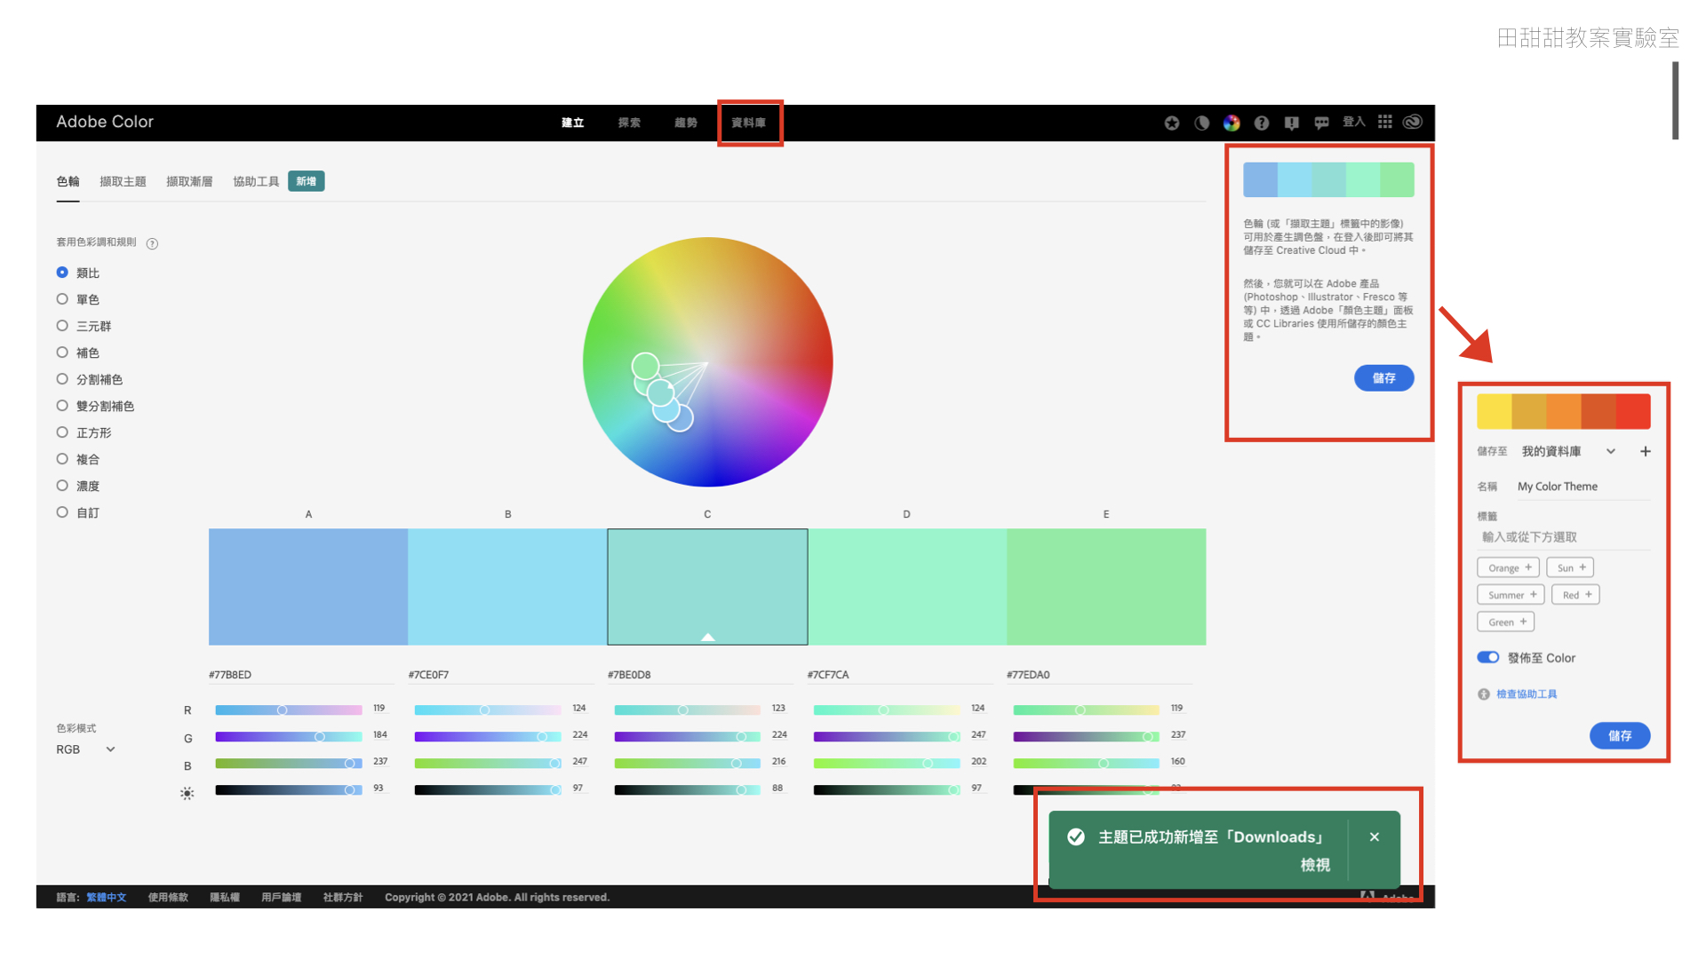Open the speech bubble chat icon

click(x=1321, y=123)
